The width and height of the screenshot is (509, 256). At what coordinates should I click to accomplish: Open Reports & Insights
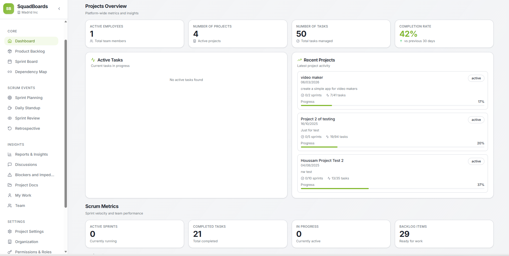(31, 154)
